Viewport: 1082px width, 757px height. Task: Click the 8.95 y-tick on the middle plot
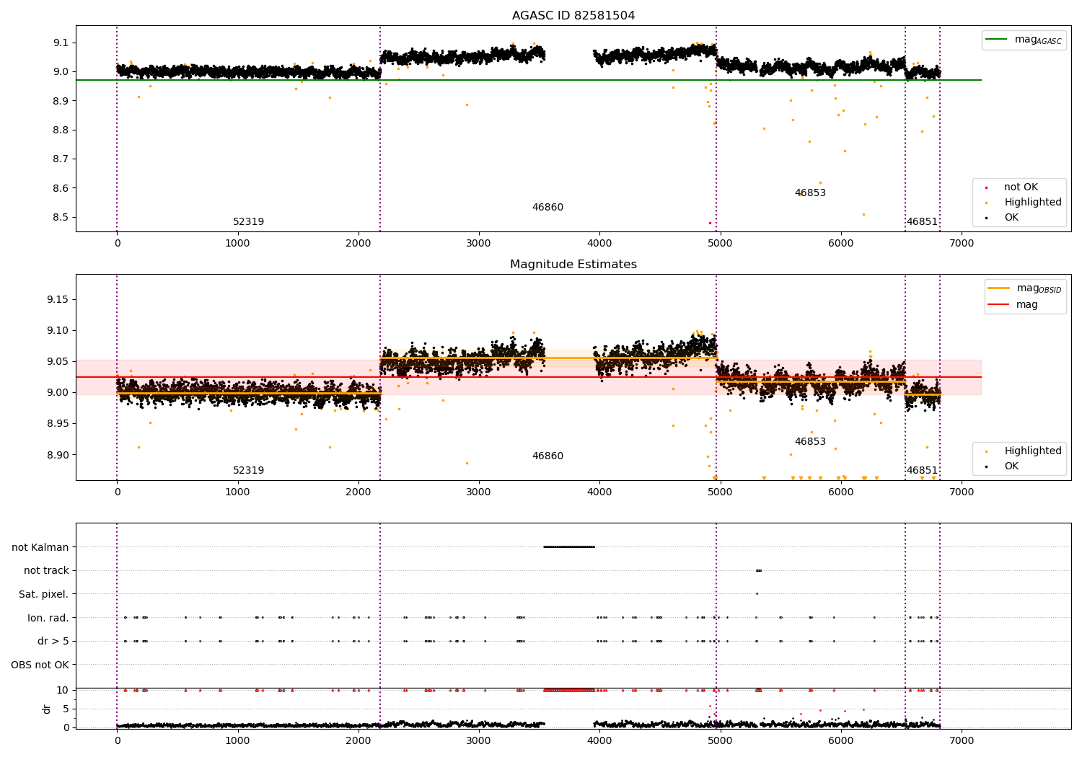(x=58, y=424)
